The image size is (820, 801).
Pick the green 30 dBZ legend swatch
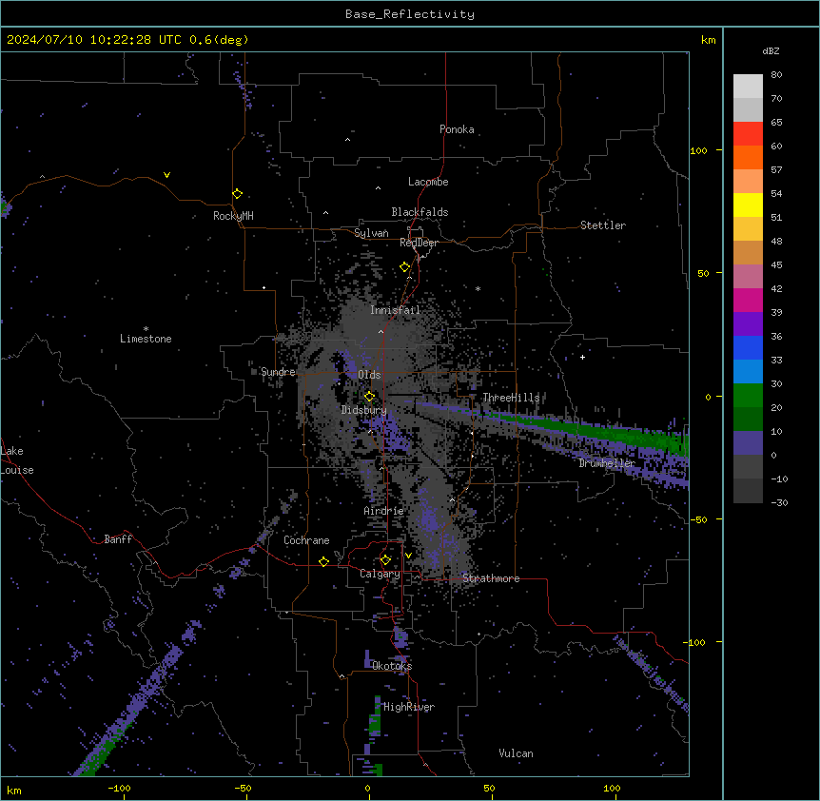tap(748, 396)
